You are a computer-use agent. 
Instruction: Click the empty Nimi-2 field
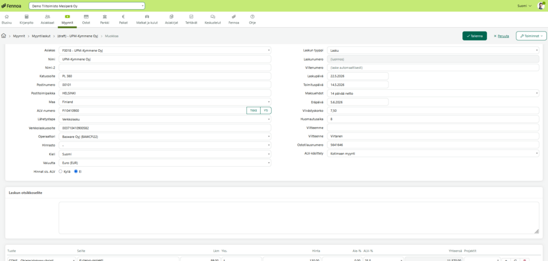[x=165, y=67]
